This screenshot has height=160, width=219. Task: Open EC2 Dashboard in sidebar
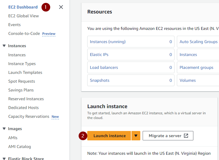(23, 7)
